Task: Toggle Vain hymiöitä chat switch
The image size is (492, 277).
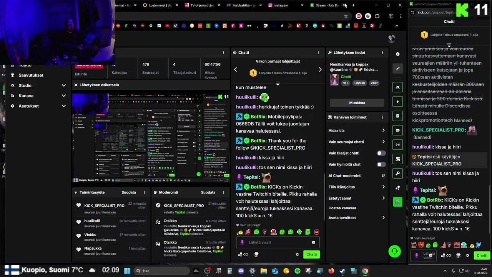Action: coord(381,164)
